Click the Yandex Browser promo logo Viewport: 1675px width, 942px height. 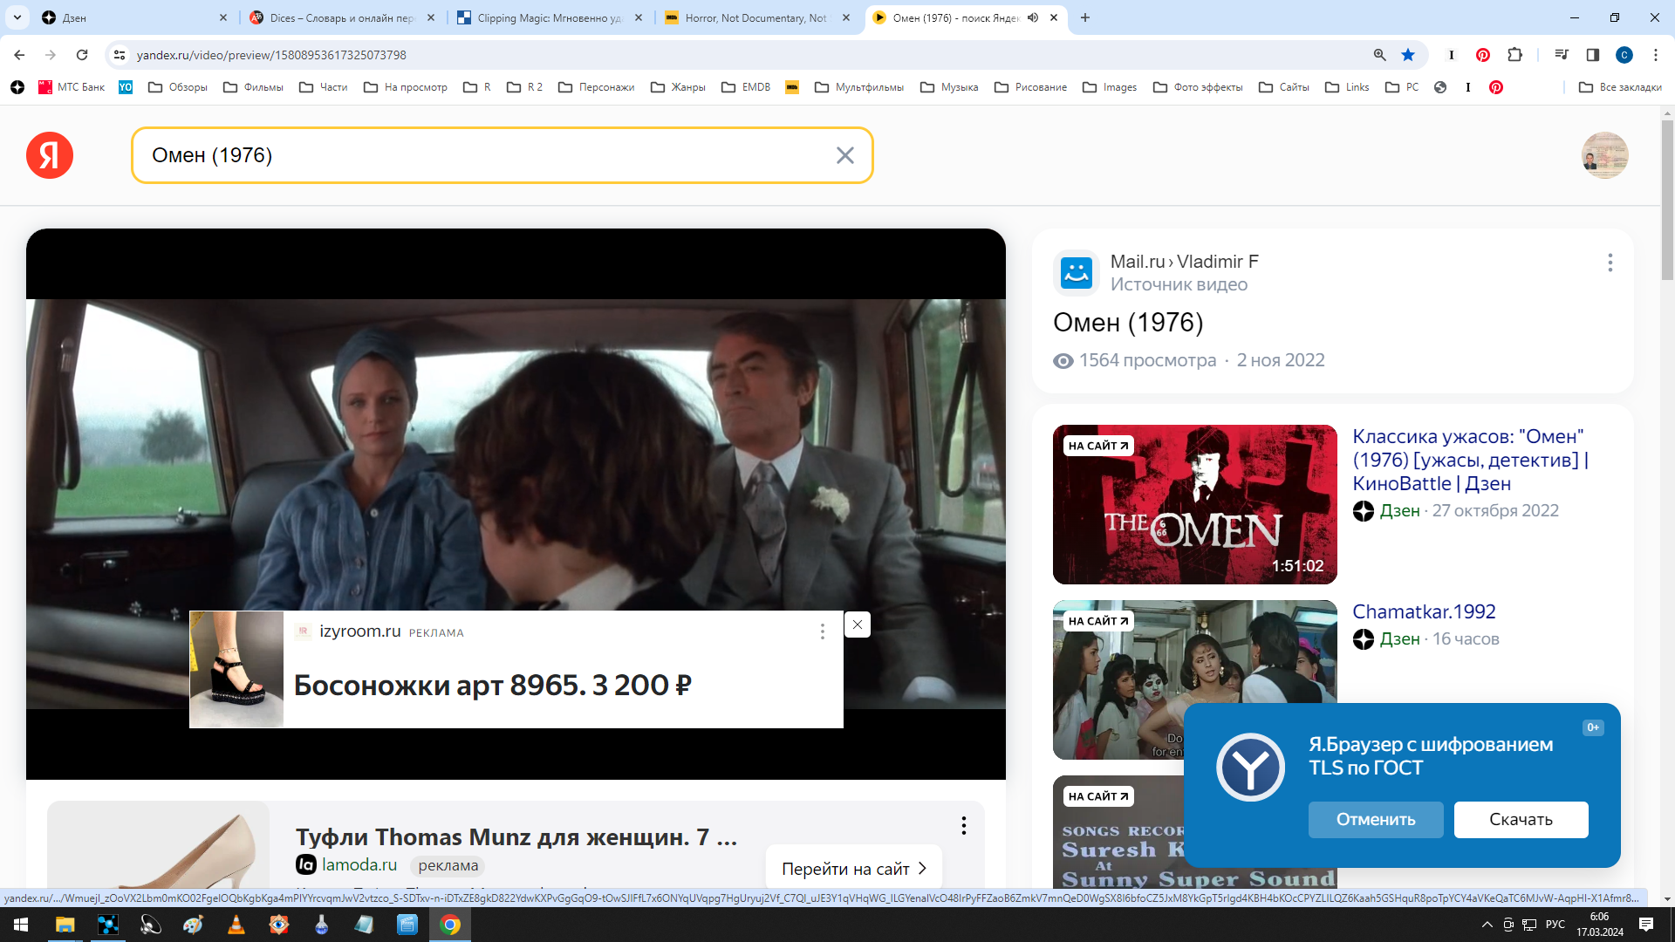point(1250,768)
